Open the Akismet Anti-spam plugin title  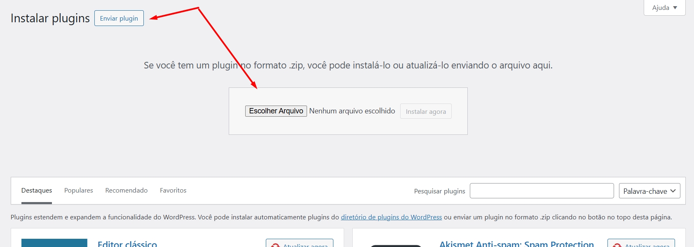tap(516, 244)
